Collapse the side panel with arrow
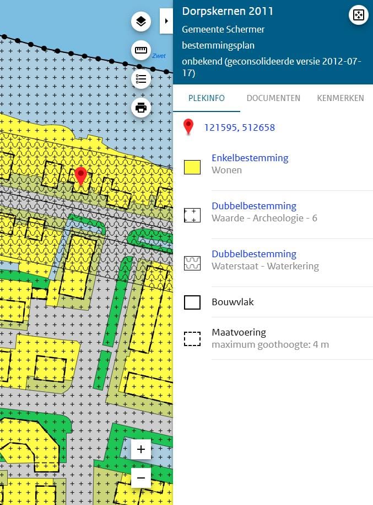 pyautogui.click(x=166, y=21)
